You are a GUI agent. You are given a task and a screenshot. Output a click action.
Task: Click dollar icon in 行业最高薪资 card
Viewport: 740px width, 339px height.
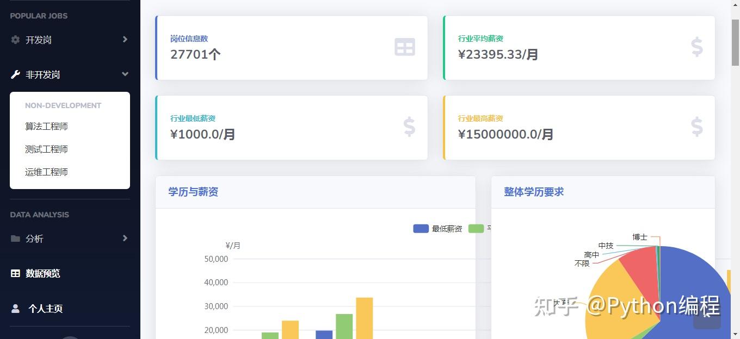point(697,127)
